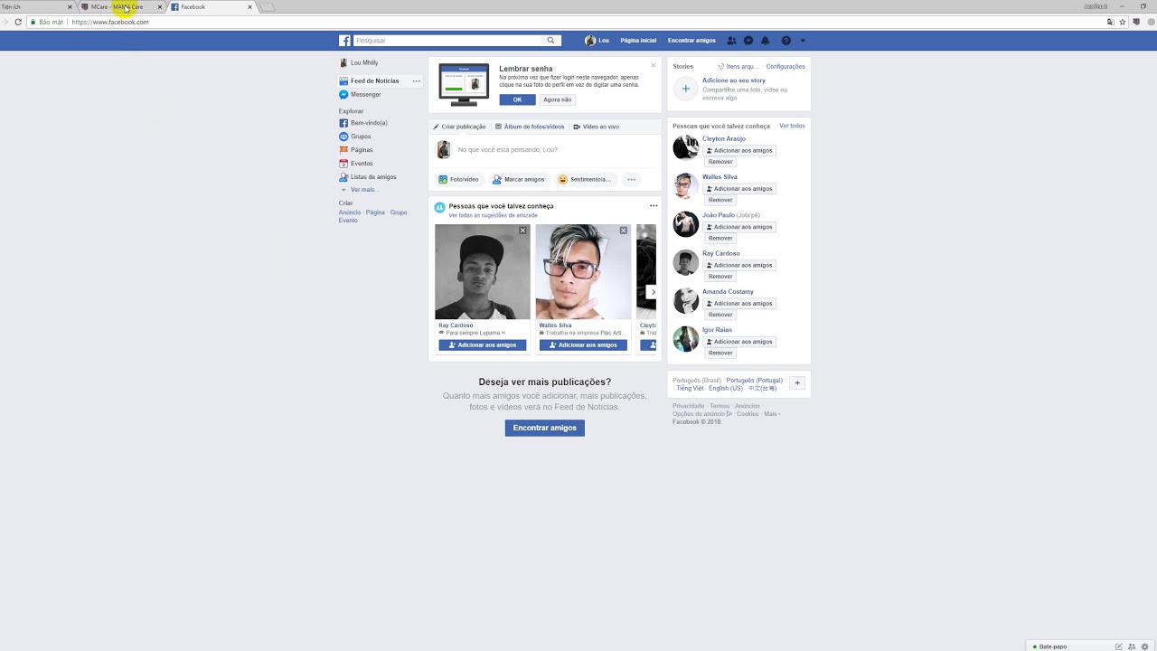Viewport: 1157px width, 651px height.
Task: Open the Lou Mhilly profile in the sidebar
Action: click(364, 63)
